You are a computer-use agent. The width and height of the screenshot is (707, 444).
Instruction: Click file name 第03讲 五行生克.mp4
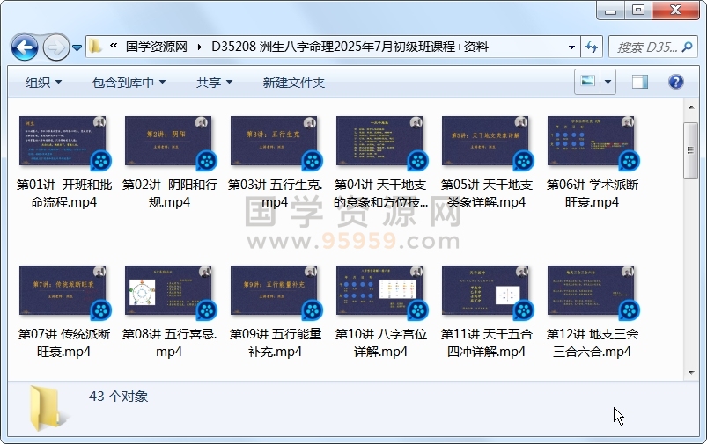click(275, 193)
